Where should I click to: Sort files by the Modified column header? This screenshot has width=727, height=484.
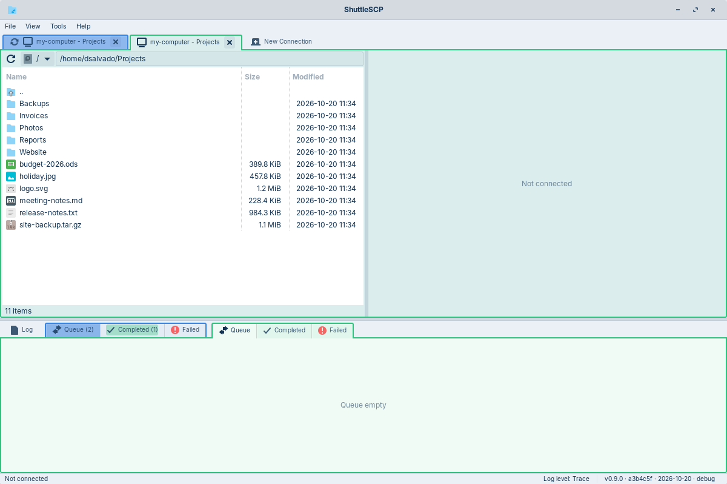pyautogui.click(x=308, y=77)
